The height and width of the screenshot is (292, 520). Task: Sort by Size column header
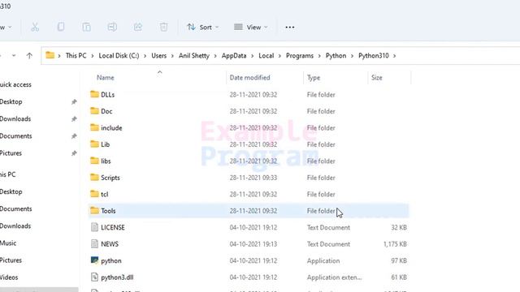click(377, 78)
